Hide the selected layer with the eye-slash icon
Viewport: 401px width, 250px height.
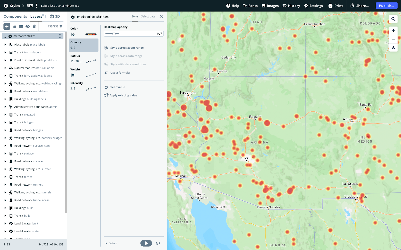point(28,26)
